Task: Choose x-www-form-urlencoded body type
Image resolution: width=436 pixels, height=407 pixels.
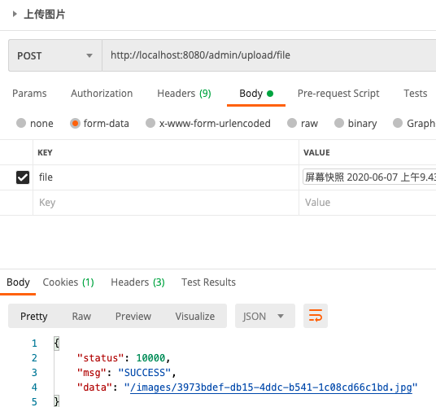Action: (x=150, y=123)
